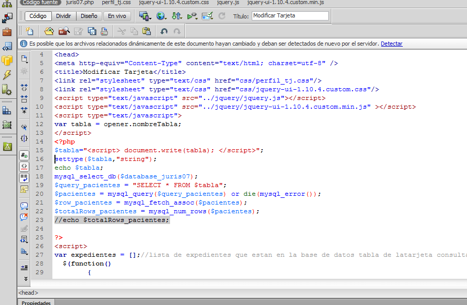467x305 pixels.
Task: Open the Databases panel icon
Action: [x=7, y=60]
